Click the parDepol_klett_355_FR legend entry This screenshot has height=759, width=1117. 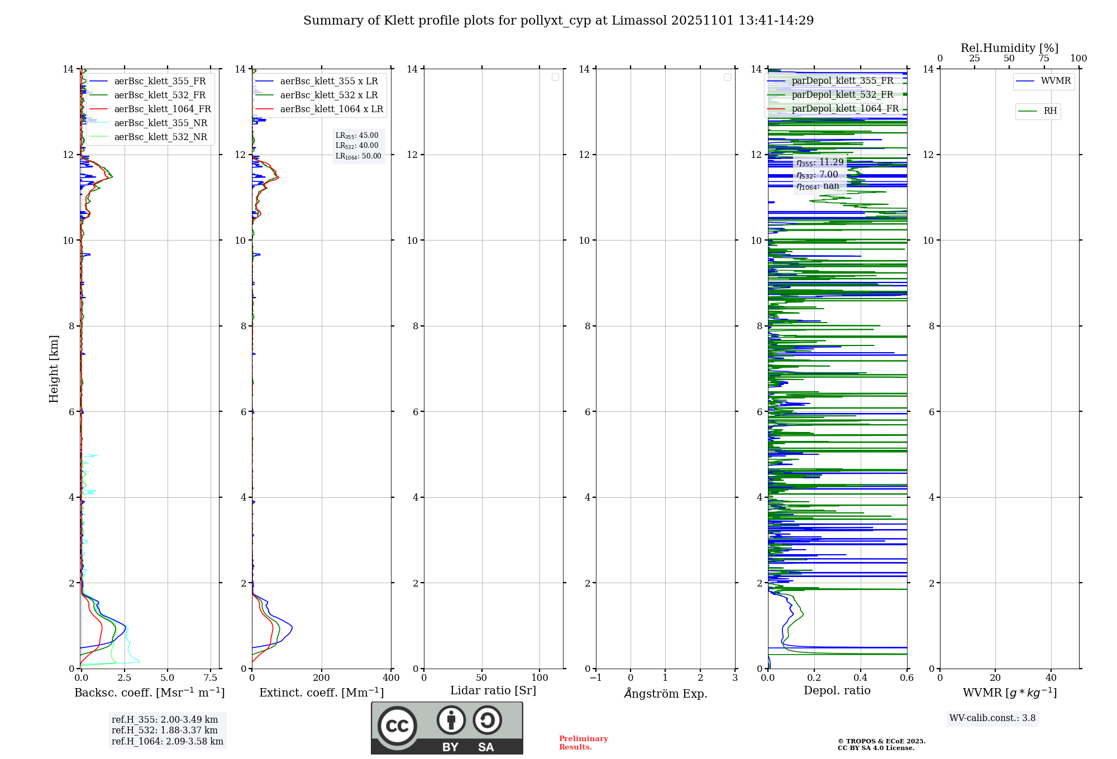[x=842, y=81]
